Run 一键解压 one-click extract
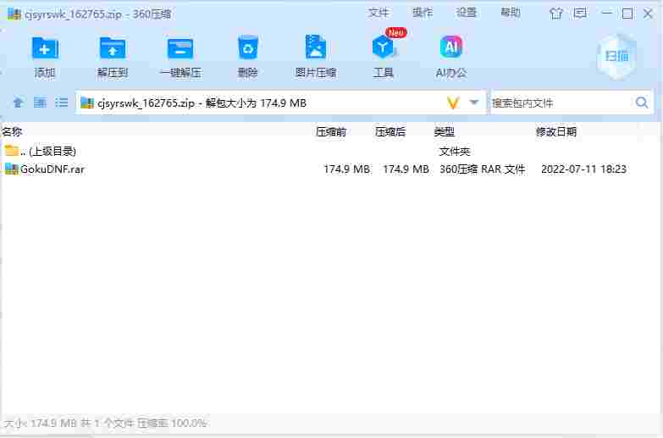 tap(180, 48)
